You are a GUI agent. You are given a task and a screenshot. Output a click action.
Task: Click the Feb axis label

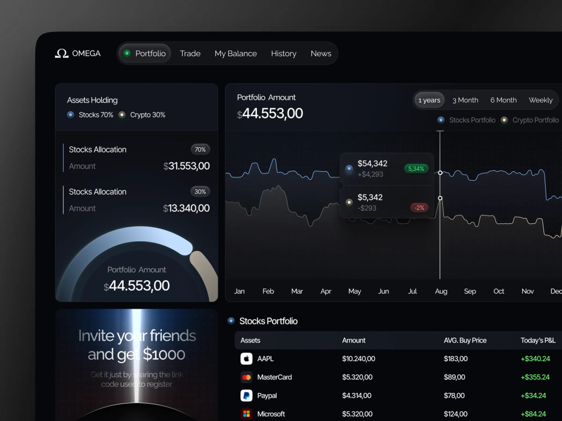268,291
